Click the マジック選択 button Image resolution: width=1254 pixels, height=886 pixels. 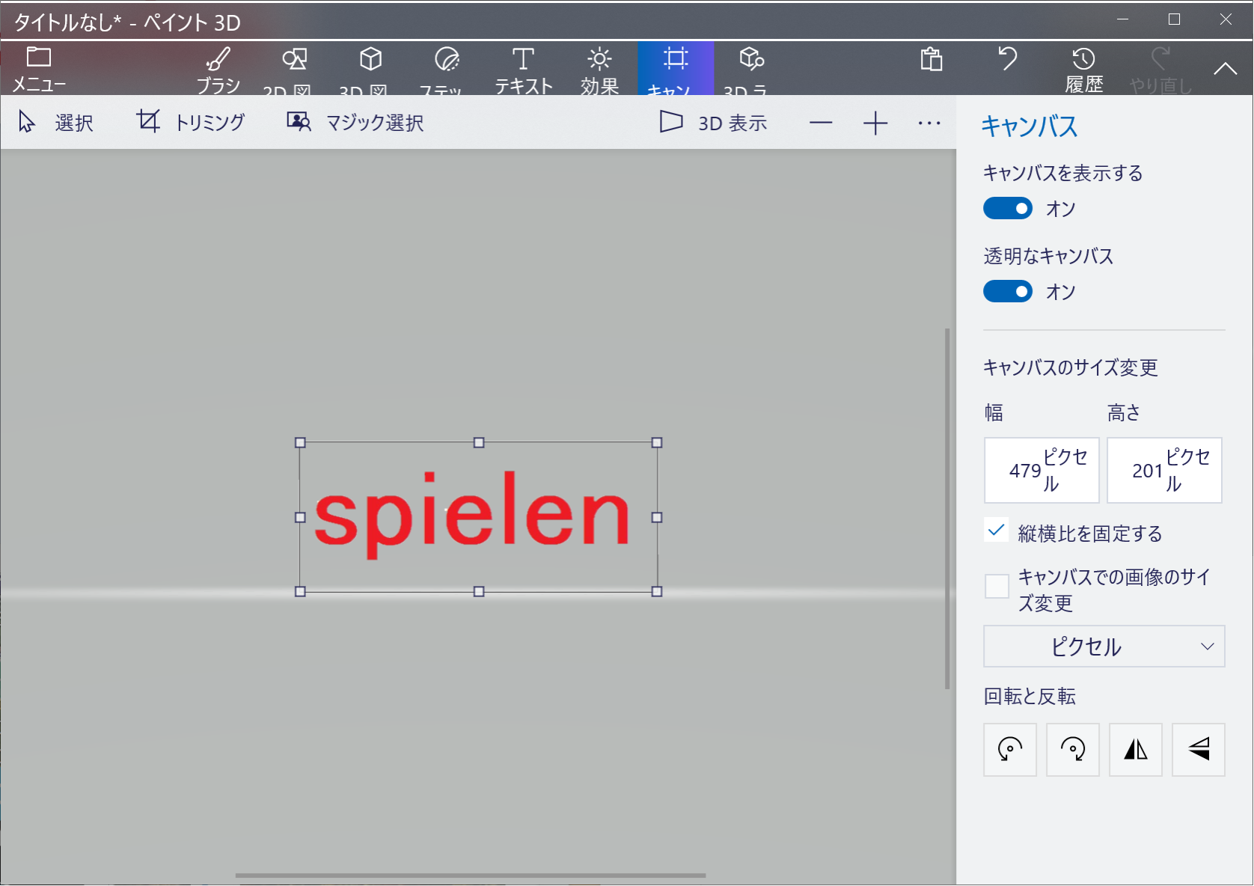(356, 123)
